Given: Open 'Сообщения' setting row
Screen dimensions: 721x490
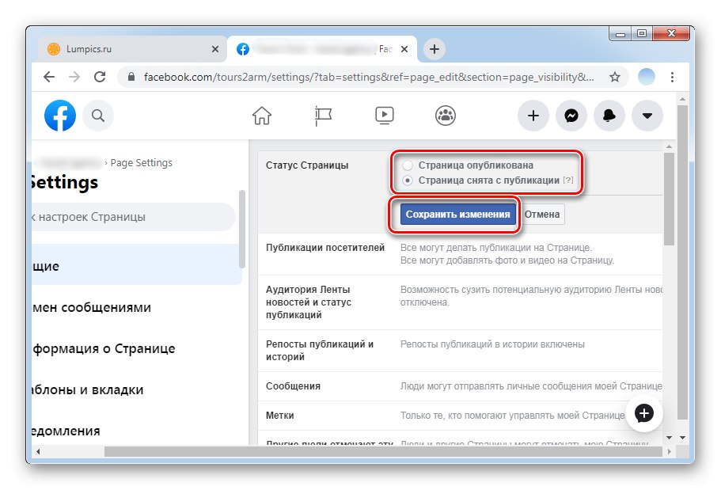Looking at the screenshot, I should (460, 386).
